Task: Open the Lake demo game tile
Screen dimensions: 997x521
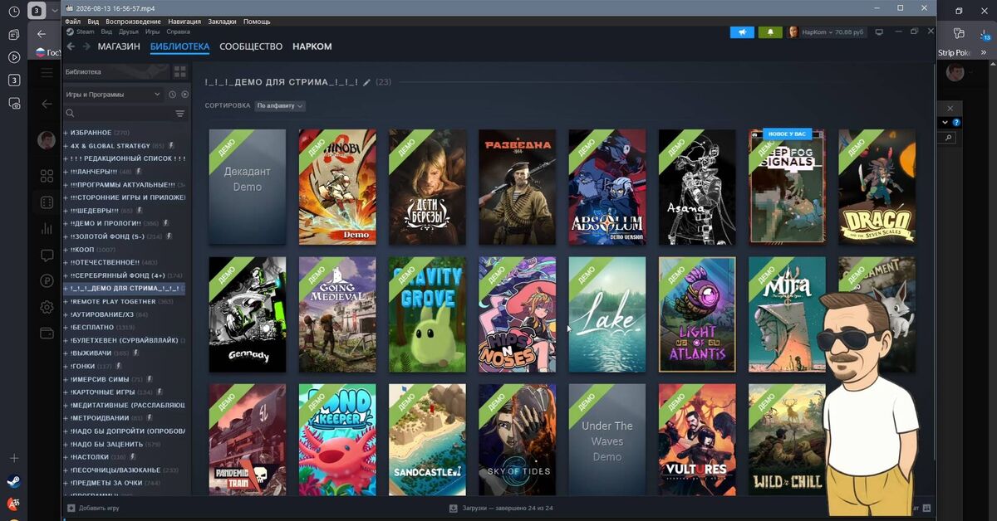Action: [x=607, y=314]
